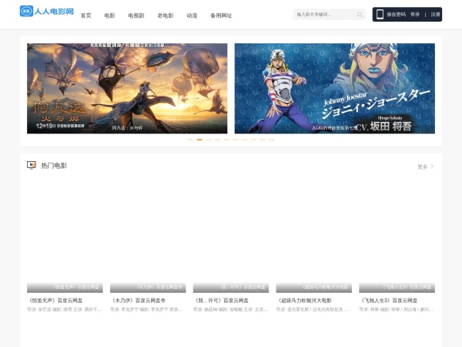
Task: Click the 我，许可 poster thumbnail
Action: click(x=231, y=236)
